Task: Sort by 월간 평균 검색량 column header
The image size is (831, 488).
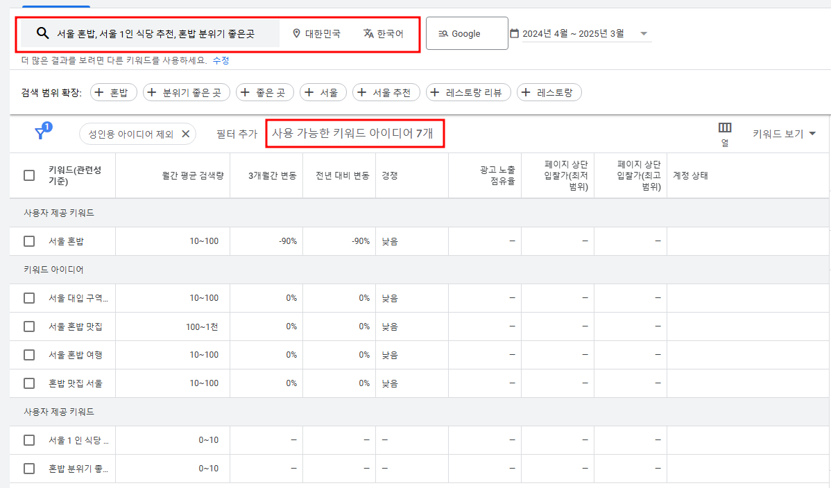Action: (193, 175)
